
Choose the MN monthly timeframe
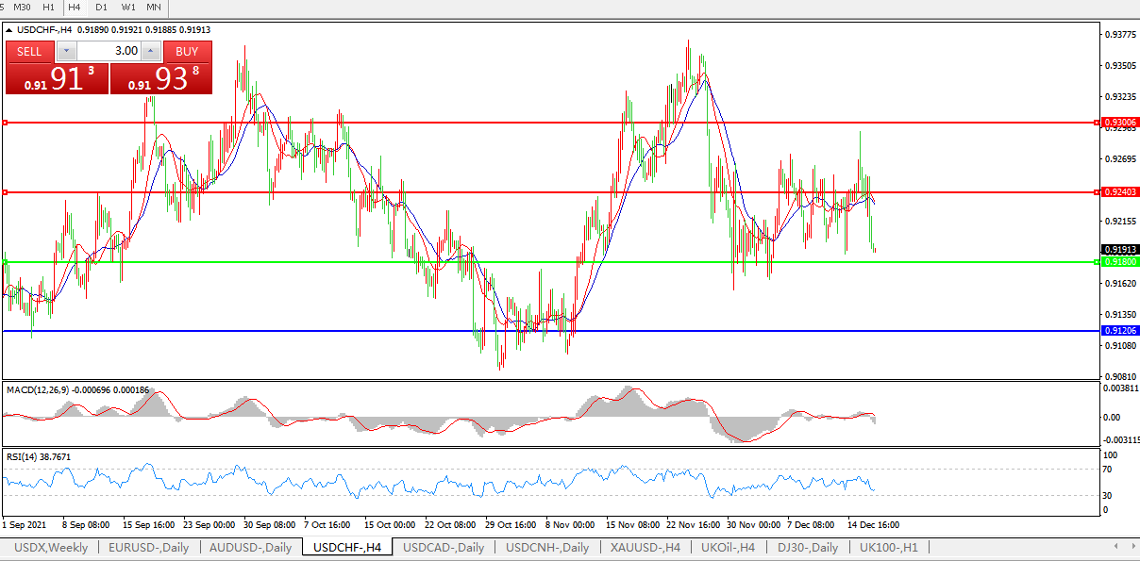153,7
